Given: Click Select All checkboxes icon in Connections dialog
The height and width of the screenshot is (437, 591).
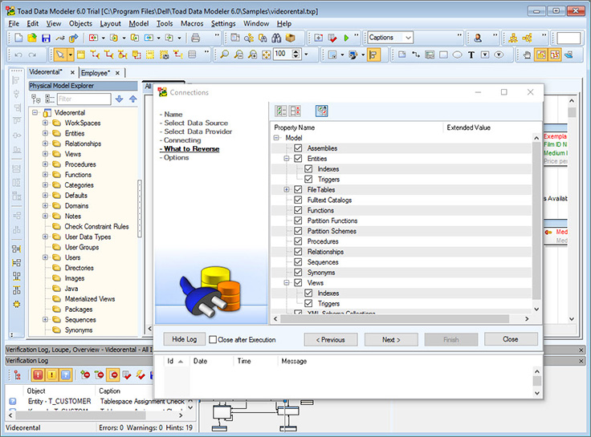Looking at the screenshot, I should click(281, 111).
